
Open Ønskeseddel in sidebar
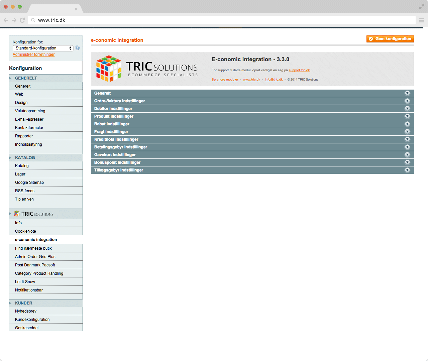(x=45, y=328)
